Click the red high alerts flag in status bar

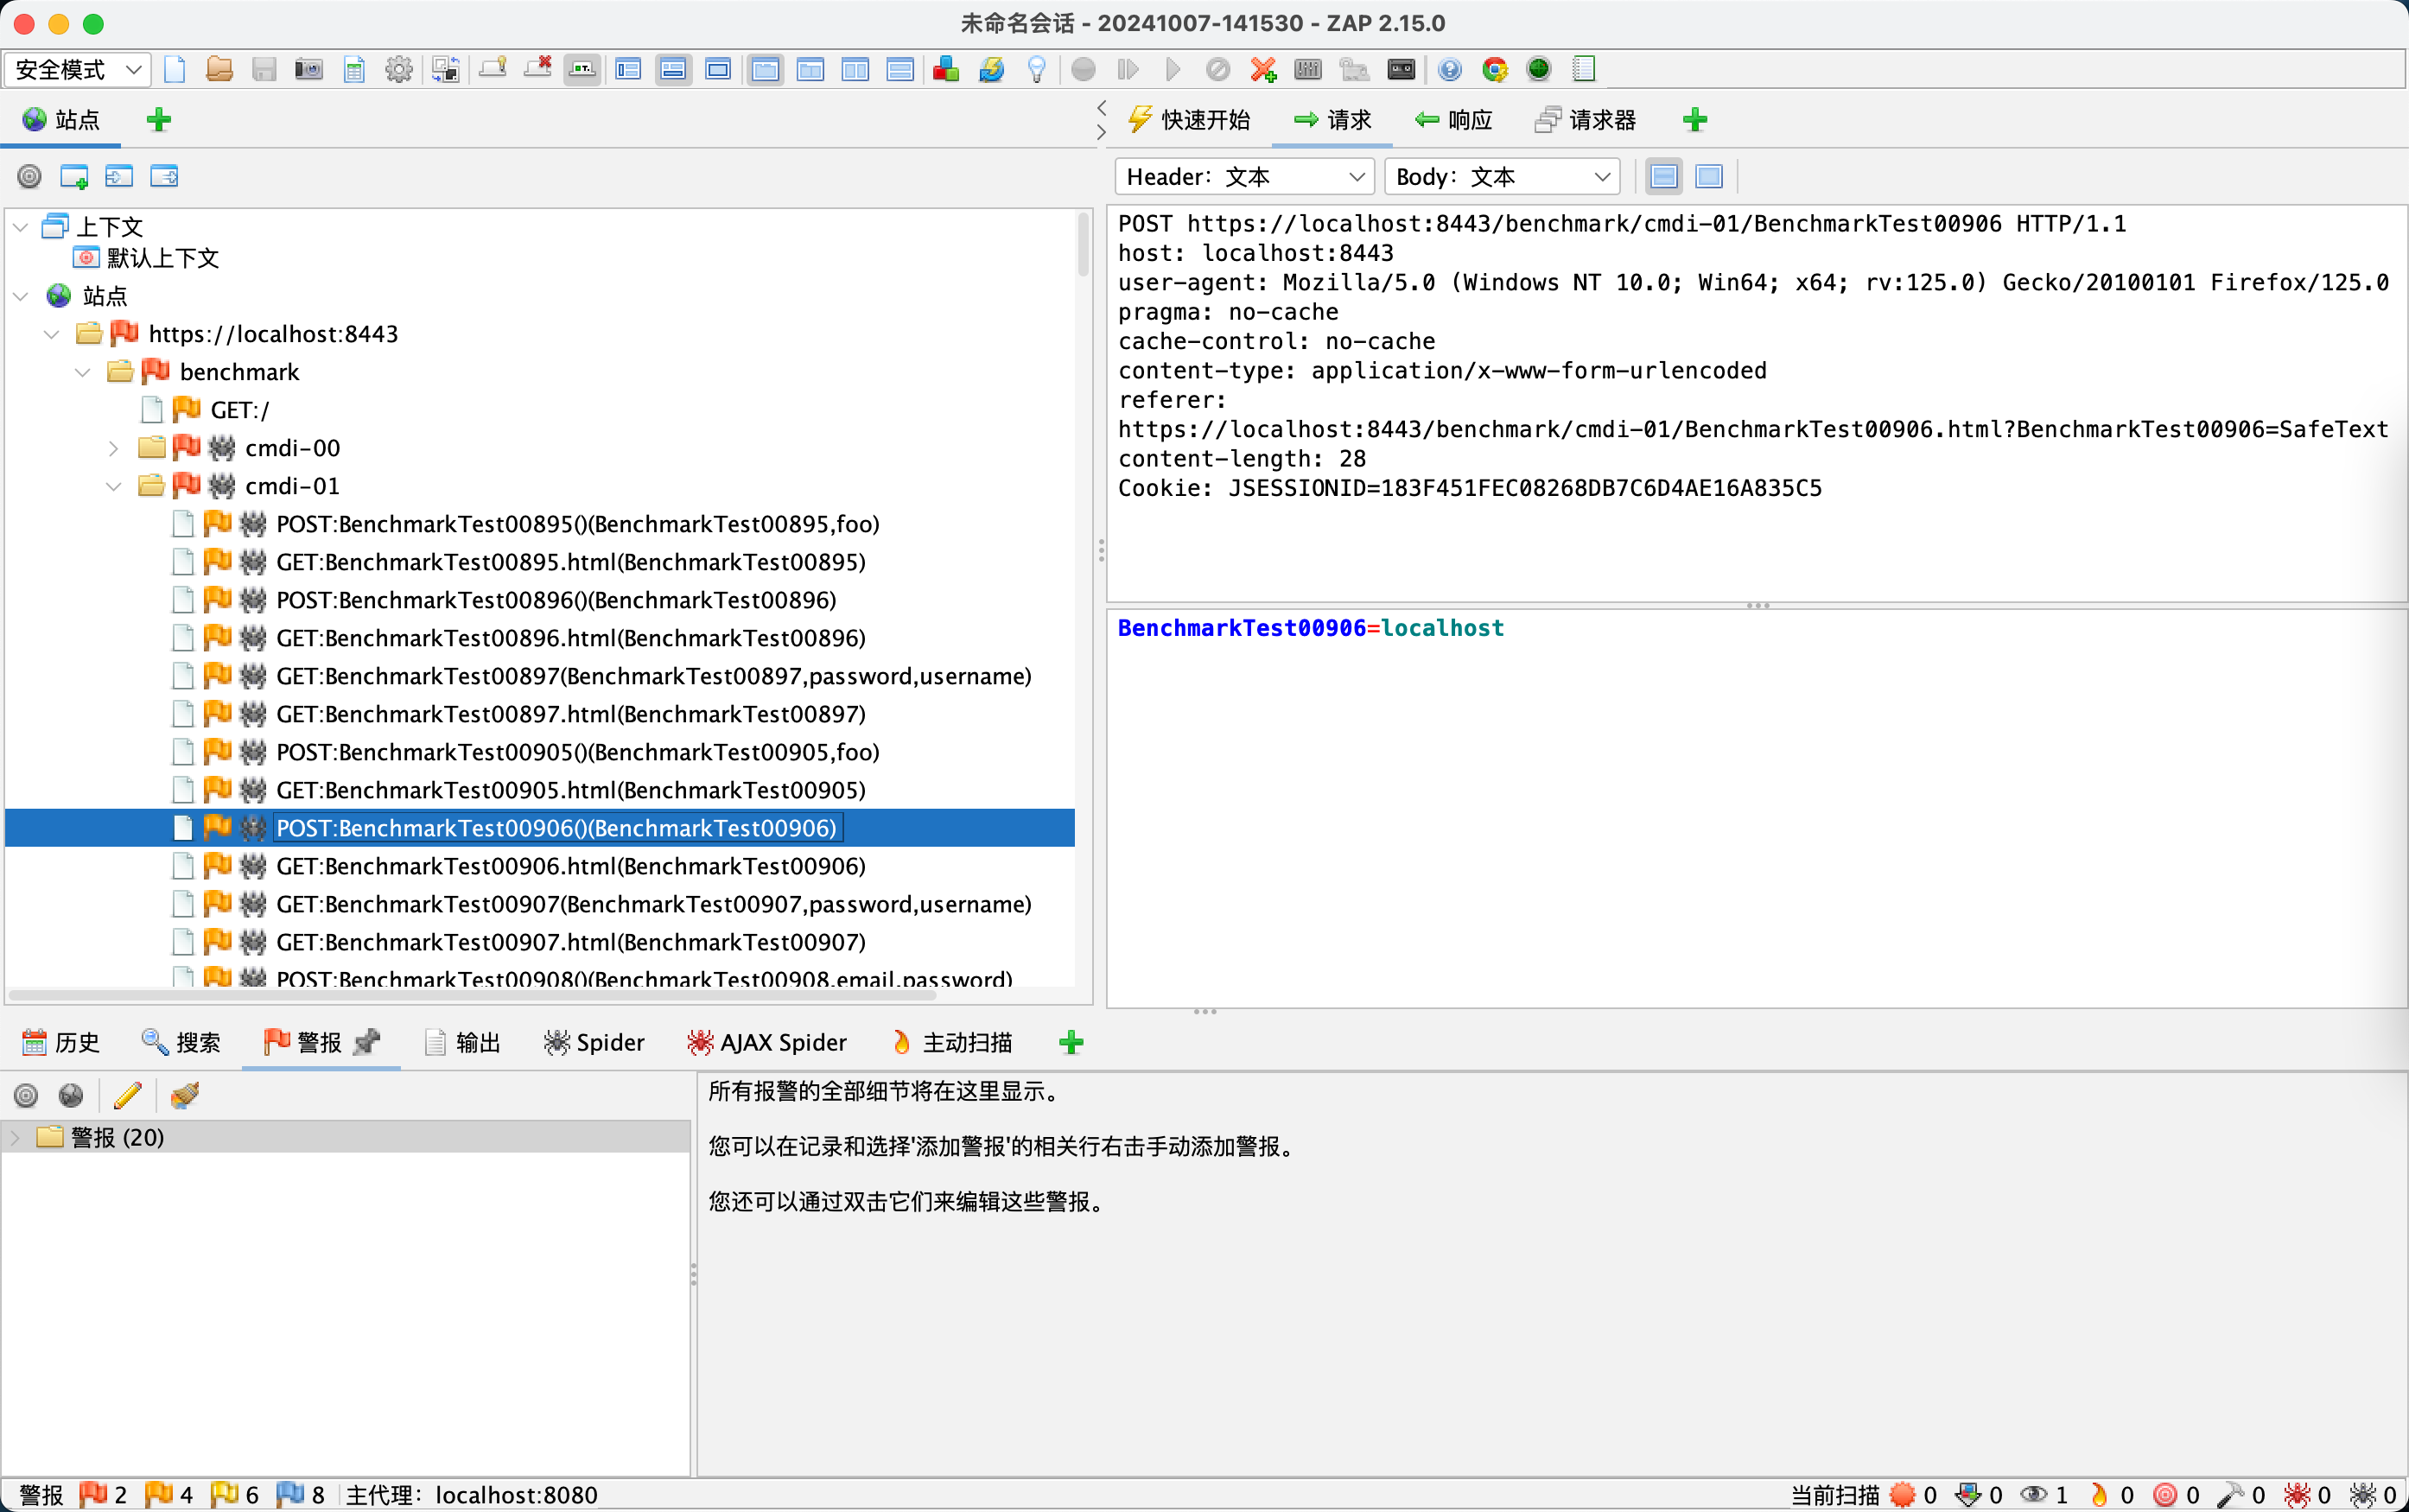click(x=94, y=1494)
